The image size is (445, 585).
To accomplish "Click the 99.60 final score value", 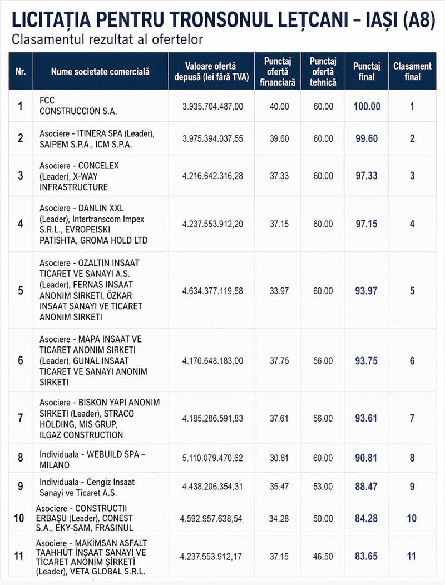I will tap(367, 138).
